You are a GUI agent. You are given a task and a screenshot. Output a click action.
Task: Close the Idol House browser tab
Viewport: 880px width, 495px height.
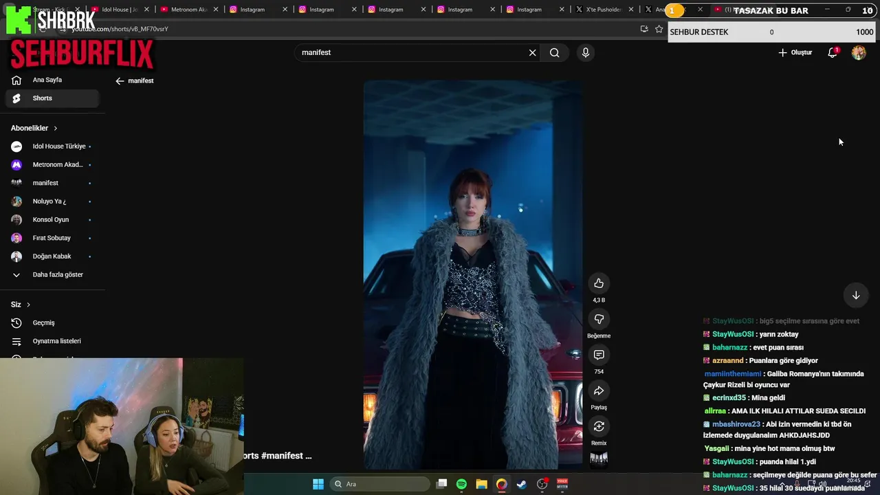[x=146, y=10]
